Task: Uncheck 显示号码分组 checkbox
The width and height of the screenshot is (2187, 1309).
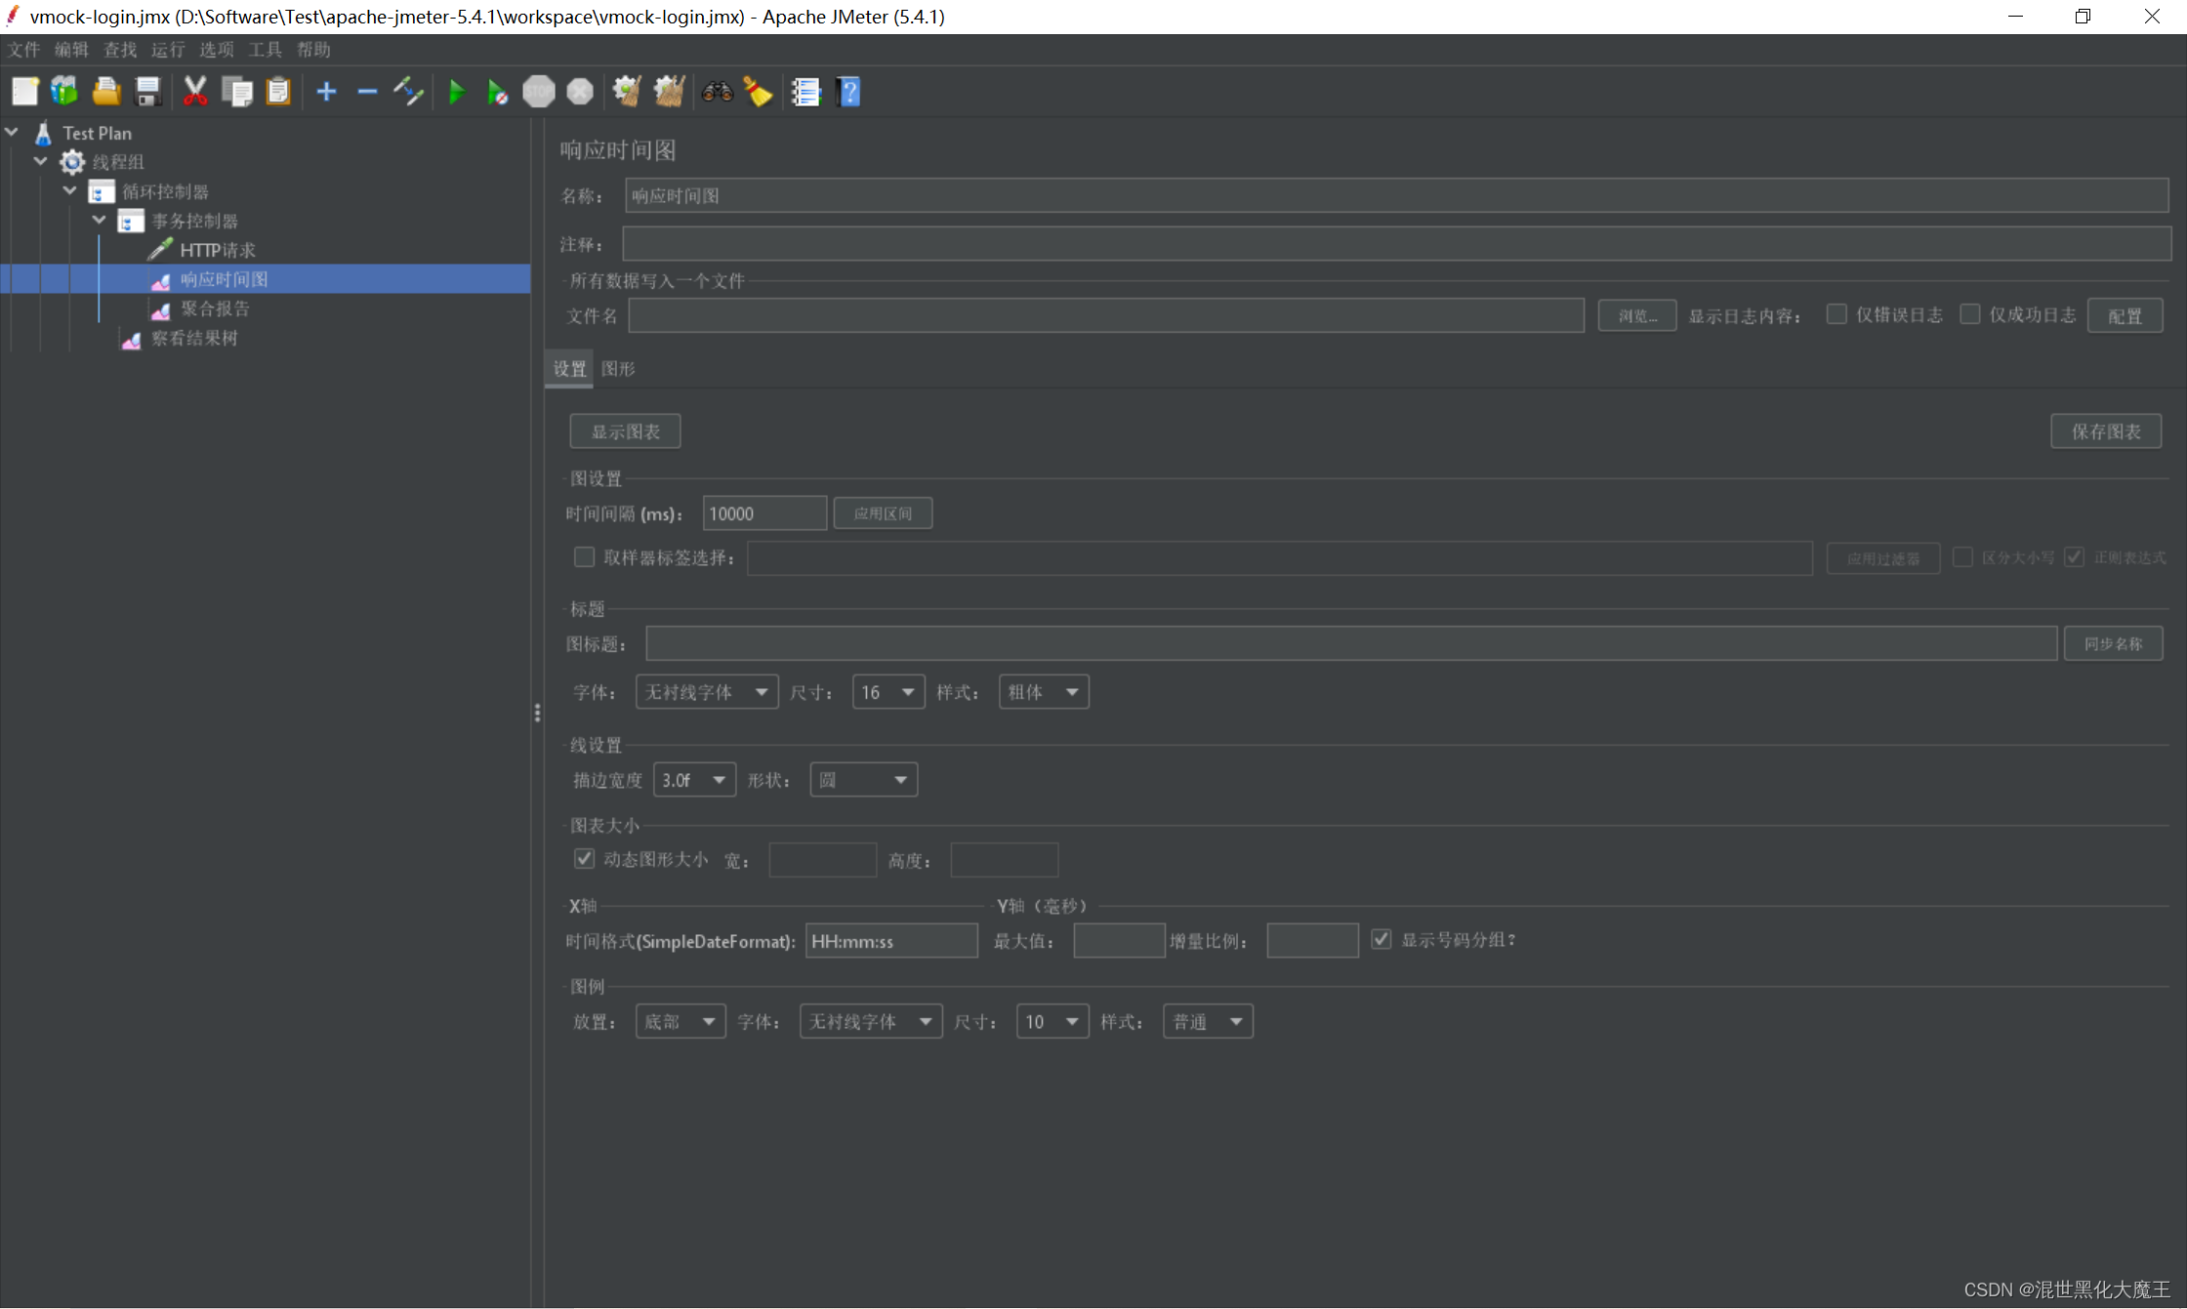Action: pyautogui.click(x=1381, y=939)
